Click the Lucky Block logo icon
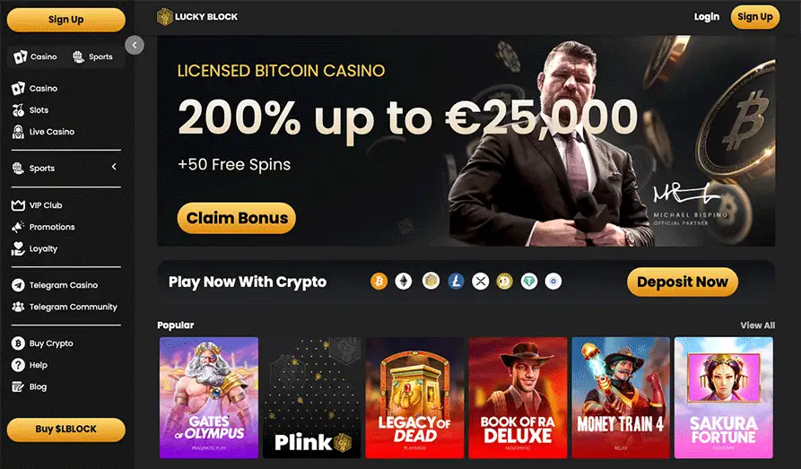801x469 pixels. [x=164, y=17]
